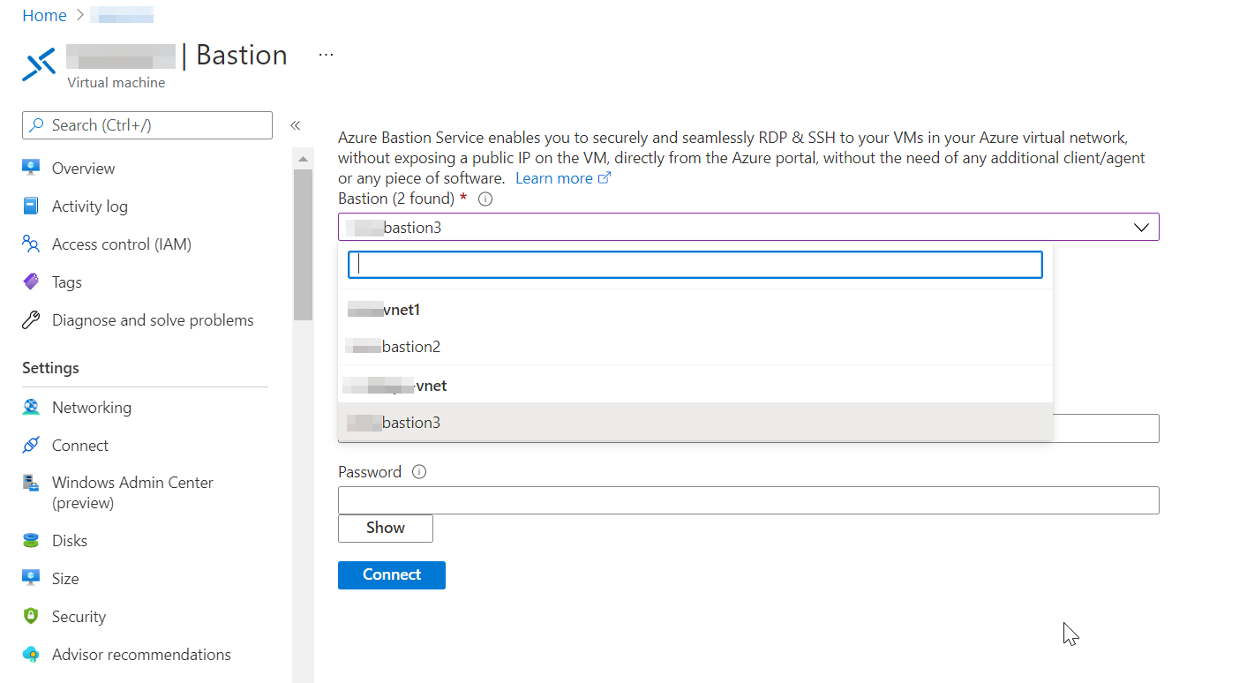Click the Password input field

tap(748, 500)
